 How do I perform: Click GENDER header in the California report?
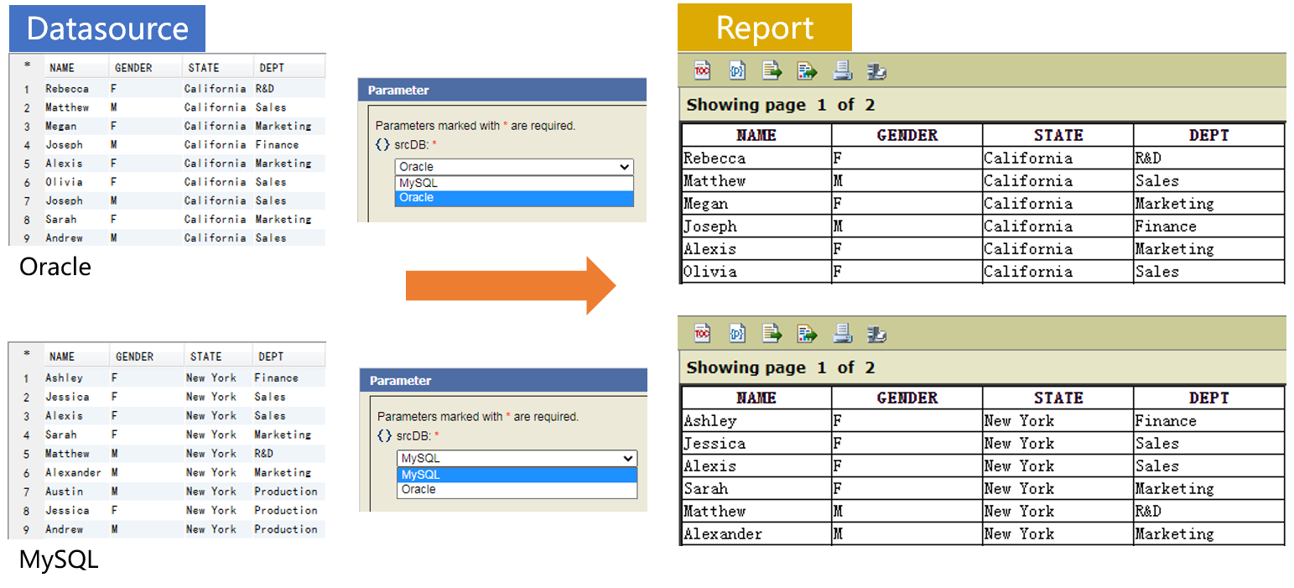[x=907, y=135]
